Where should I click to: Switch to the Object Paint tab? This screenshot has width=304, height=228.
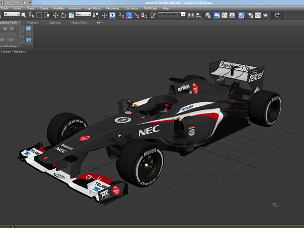[79, 23]
